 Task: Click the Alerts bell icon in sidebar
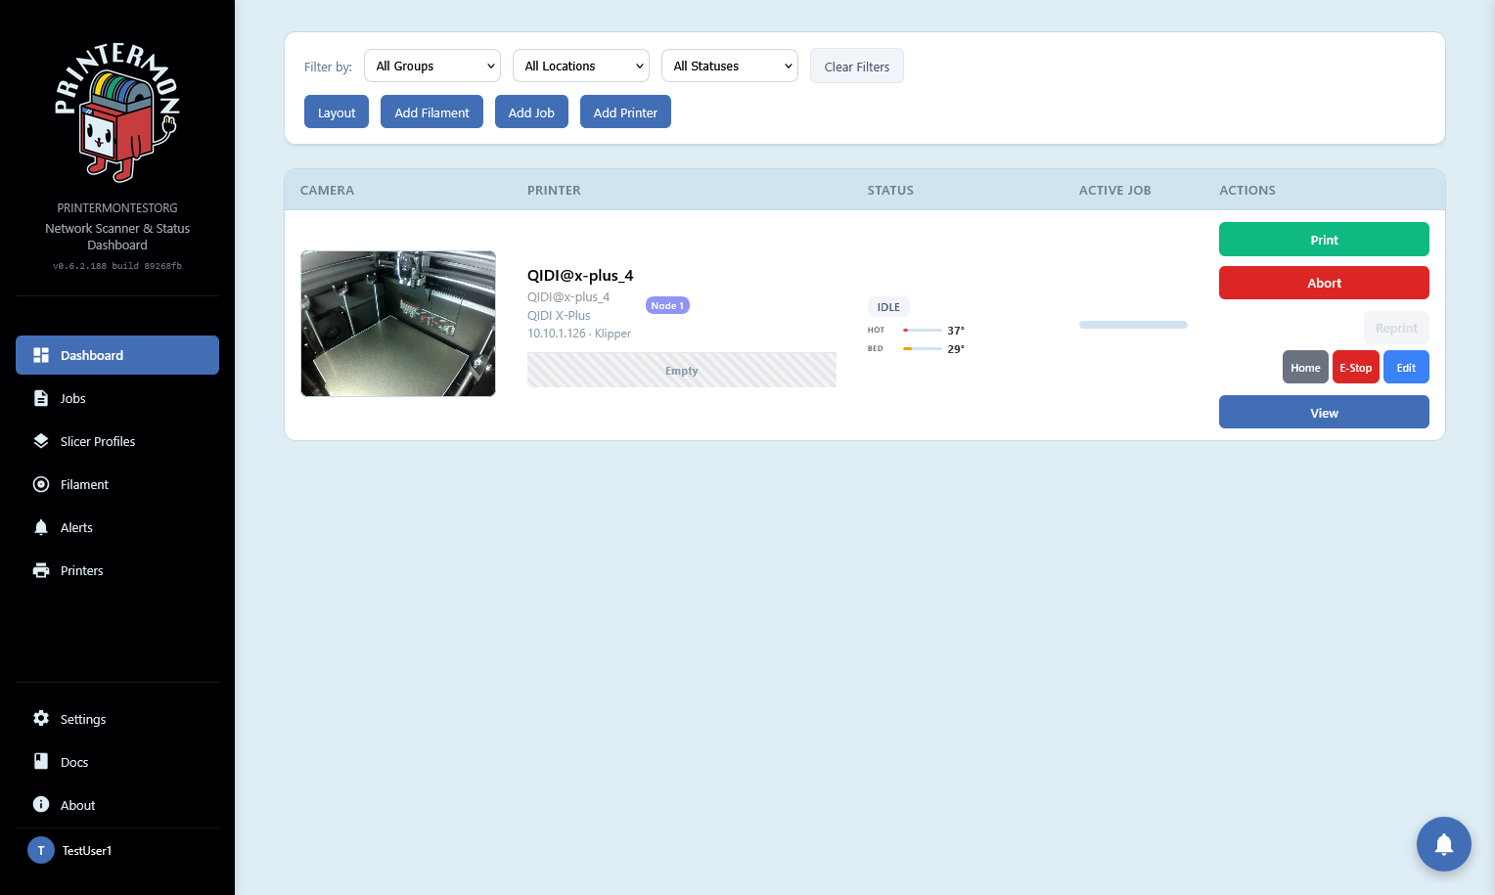tap(41, 527)
